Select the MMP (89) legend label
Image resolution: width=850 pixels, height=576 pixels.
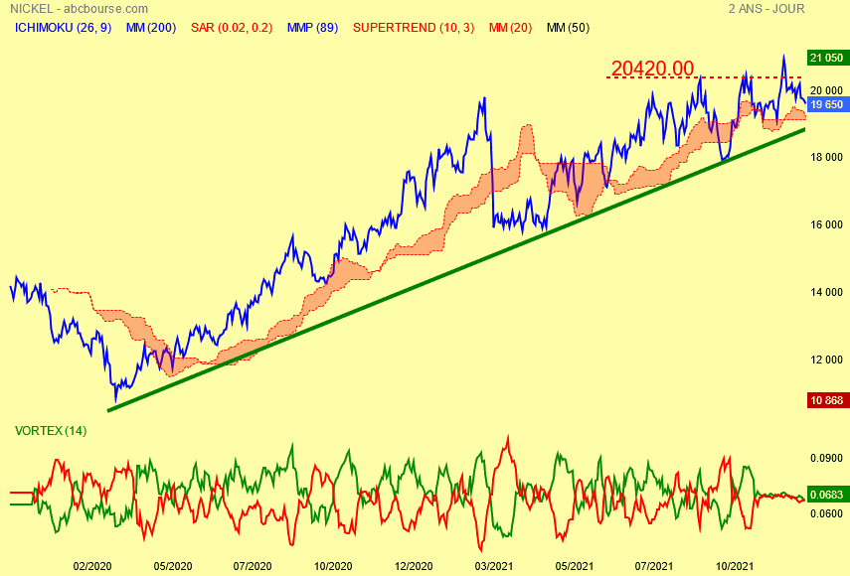click(x=312, y=28)
